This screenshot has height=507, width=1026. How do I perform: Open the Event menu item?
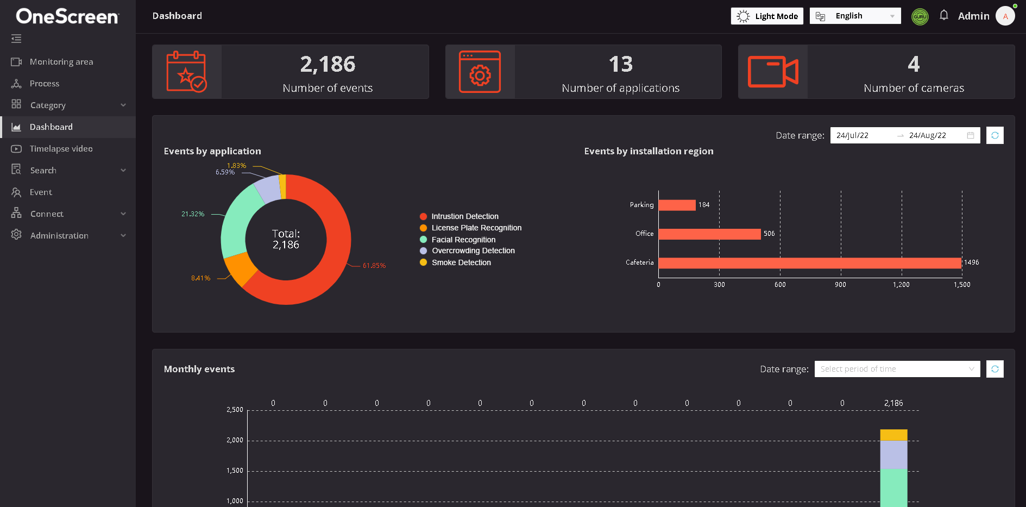pos(68,192)
